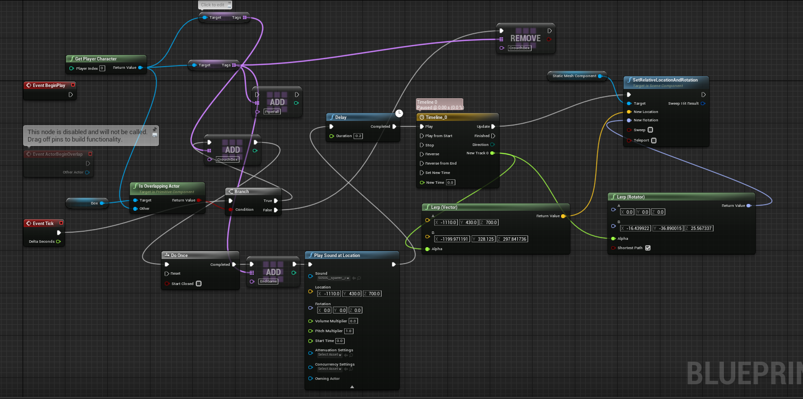Click the clock icon on the Delay node
Screen dimensions: 803x399
pos(399,114)
